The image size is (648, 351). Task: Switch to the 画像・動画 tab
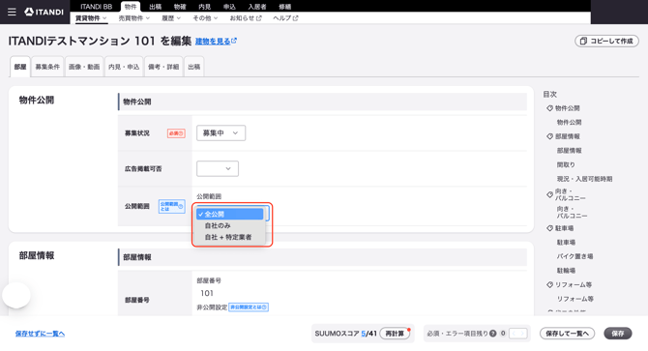[84, 67]
